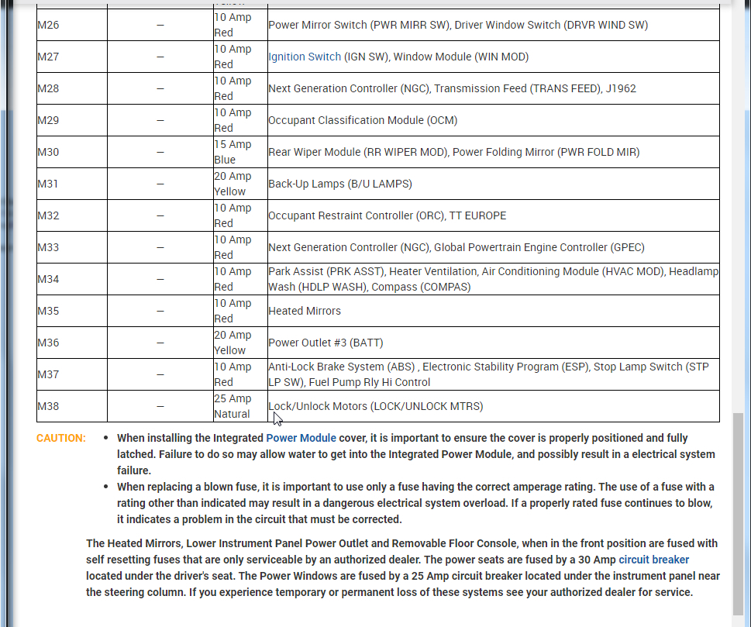Click the M31 fuse number cell
Screen dimensions: 751x627
coord(72,184)
